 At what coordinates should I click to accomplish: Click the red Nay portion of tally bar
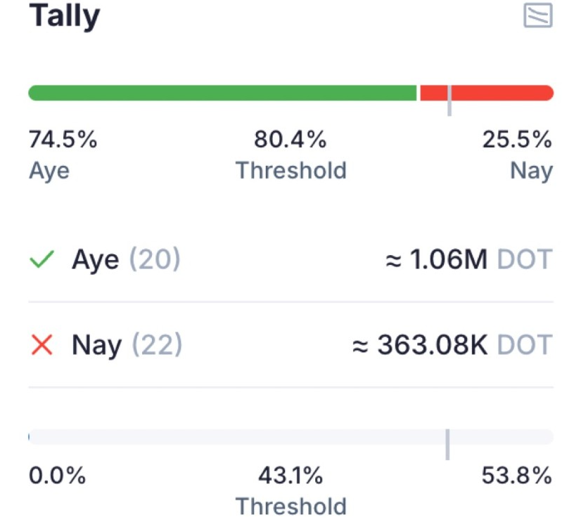(503, 93)
